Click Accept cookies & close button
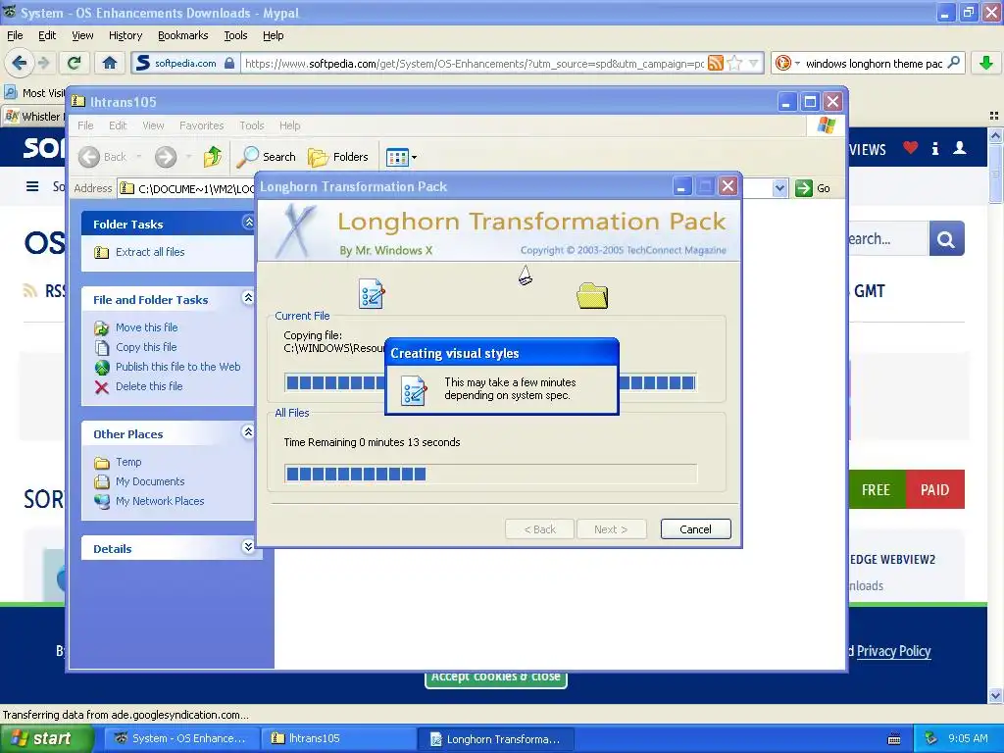 pos(495,678)
